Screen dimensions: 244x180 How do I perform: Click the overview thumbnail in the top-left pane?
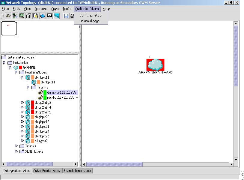click(9, 28)
